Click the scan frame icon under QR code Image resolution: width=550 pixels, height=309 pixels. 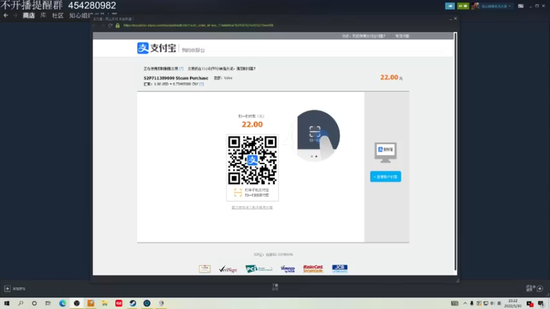coord(238,192)
